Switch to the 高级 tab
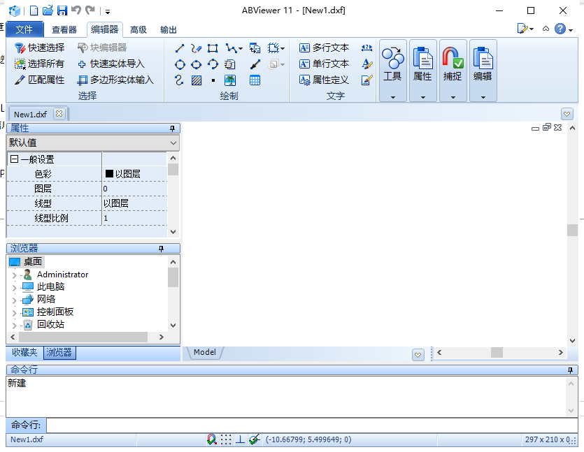Image resolution: width=584 pixels, height=452 pixels. pos(138,30)
